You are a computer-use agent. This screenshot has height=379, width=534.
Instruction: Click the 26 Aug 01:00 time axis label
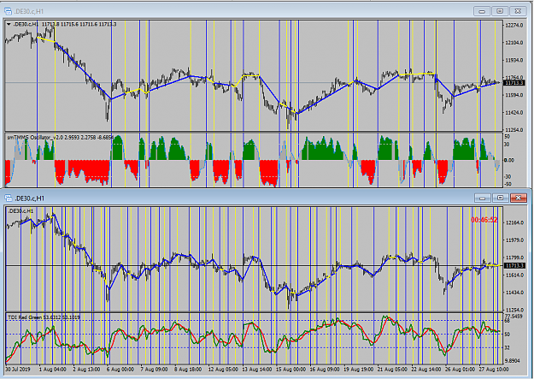461,370
